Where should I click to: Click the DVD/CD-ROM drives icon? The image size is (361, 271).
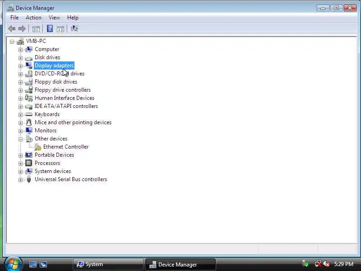[x=29, y=74]
